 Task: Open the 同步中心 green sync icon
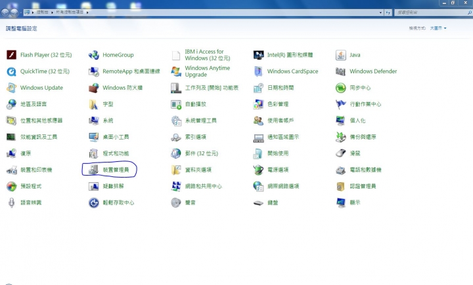pyautogui.click(x=341, y=88)
